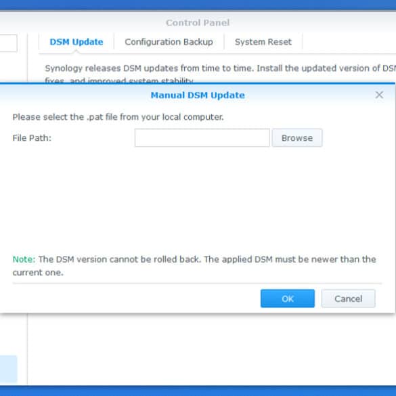Click the Control Panel window title
Image resolution: width=396 pixels, height=396 pixels.
pos(198,23)
